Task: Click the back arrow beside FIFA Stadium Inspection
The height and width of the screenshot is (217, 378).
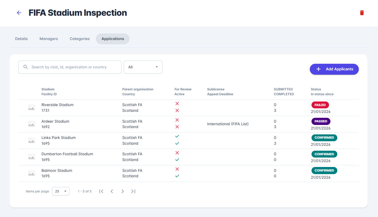Action: tap(19, 13)
